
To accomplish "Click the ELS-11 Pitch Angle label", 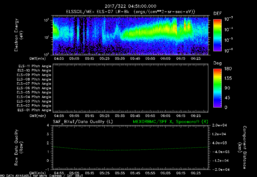I will click(x=35, y=66).
